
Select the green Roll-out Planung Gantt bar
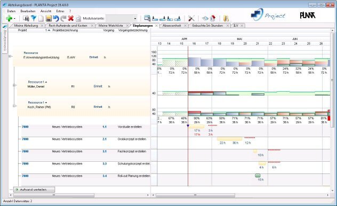pos(258,176)
